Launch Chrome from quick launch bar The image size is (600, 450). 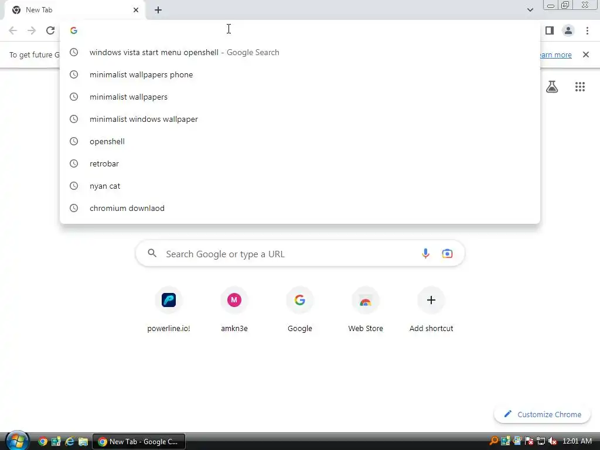(x=43, y=442)
